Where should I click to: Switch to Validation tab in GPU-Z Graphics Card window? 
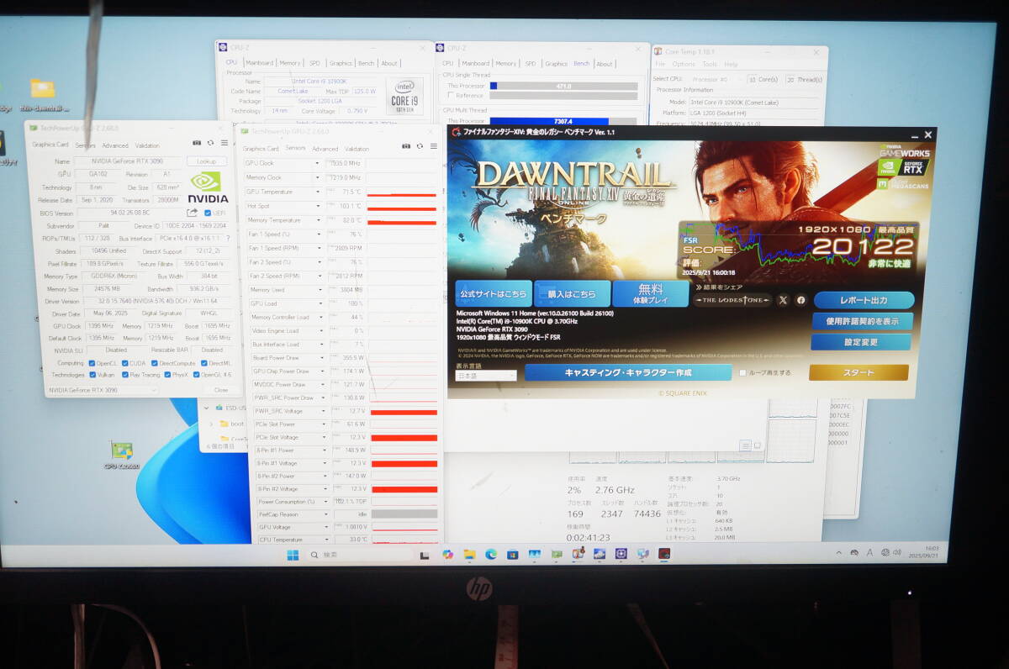(x=147, y=145)
